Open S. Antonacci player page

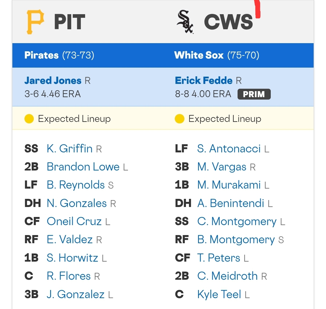pos(229,148)
